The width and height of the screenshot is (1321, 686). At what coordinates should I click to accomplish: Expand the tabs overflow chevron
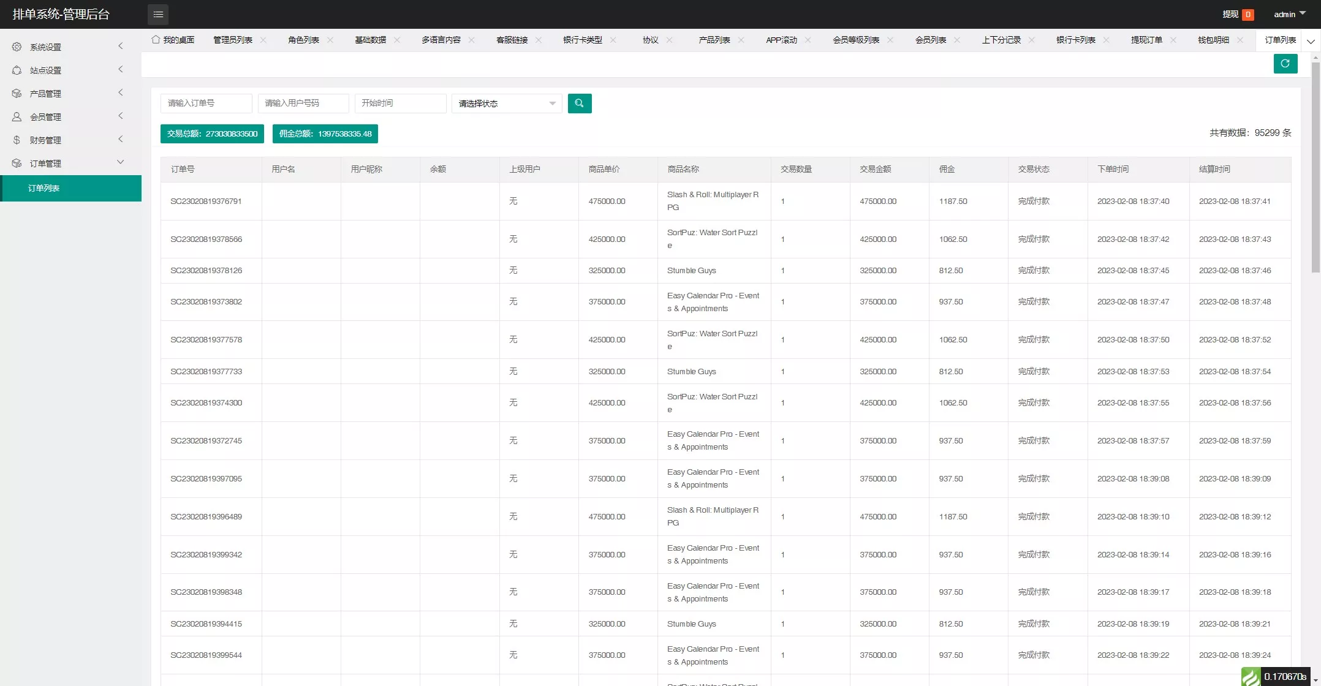pyautogui.click(x=1311, y=42)
